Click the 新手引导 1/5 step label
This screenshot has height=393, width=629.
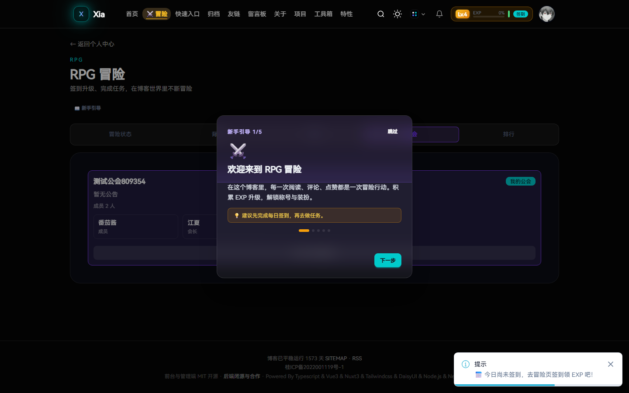[x=245, y=132]
